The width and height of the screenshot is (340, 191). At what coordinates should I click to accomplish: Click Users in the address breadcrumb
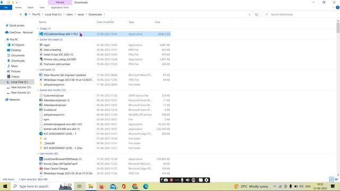point(70,14)
